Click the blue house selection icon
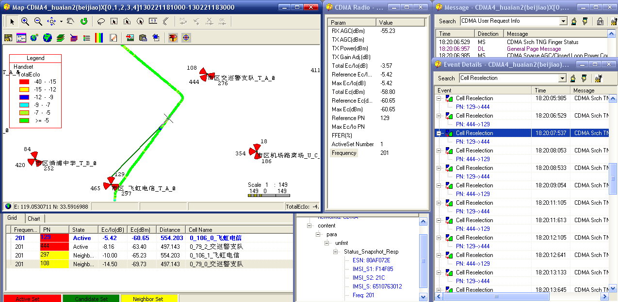The width and height of the screenshot is (618, 302). (156, 37)
